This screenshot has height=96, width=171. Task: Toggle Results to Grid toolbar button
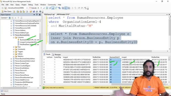click(x=66, y=8)
